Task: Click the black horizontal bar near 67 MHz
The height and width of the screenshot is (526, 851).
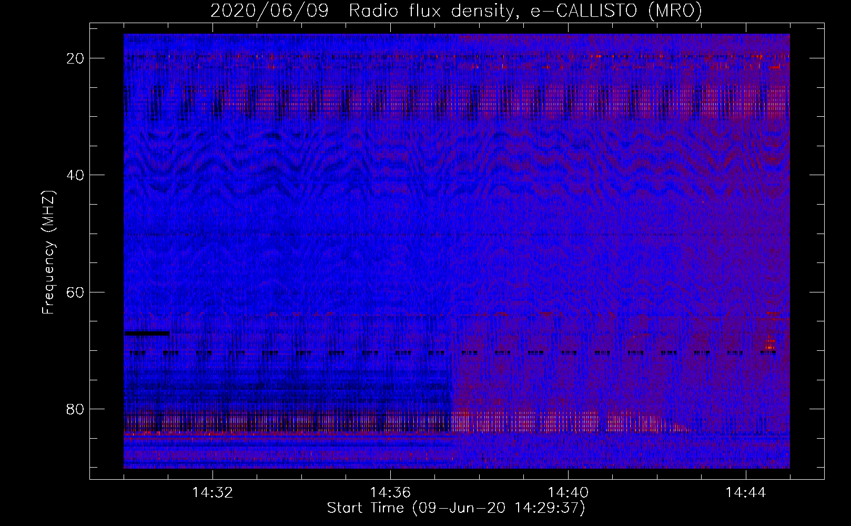Action: [147, 333]
